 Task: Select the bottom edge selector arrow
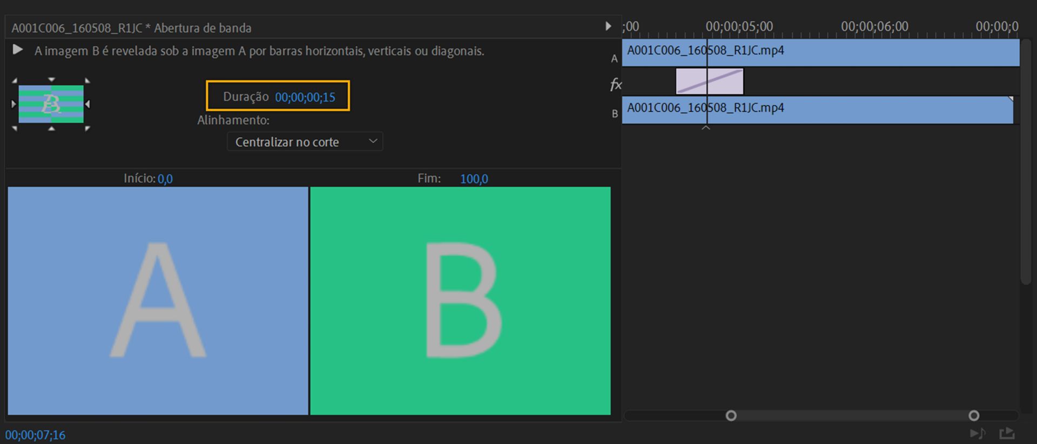(51, 129)
